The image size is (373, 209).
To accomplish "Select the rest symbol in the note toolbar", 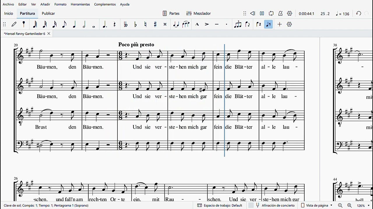I will point(115,24).
